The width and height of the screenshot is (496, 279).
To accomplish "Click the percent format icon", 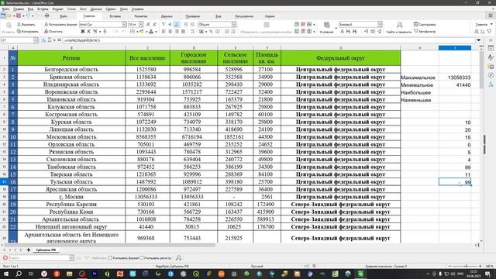I will (x=211, y=31).
